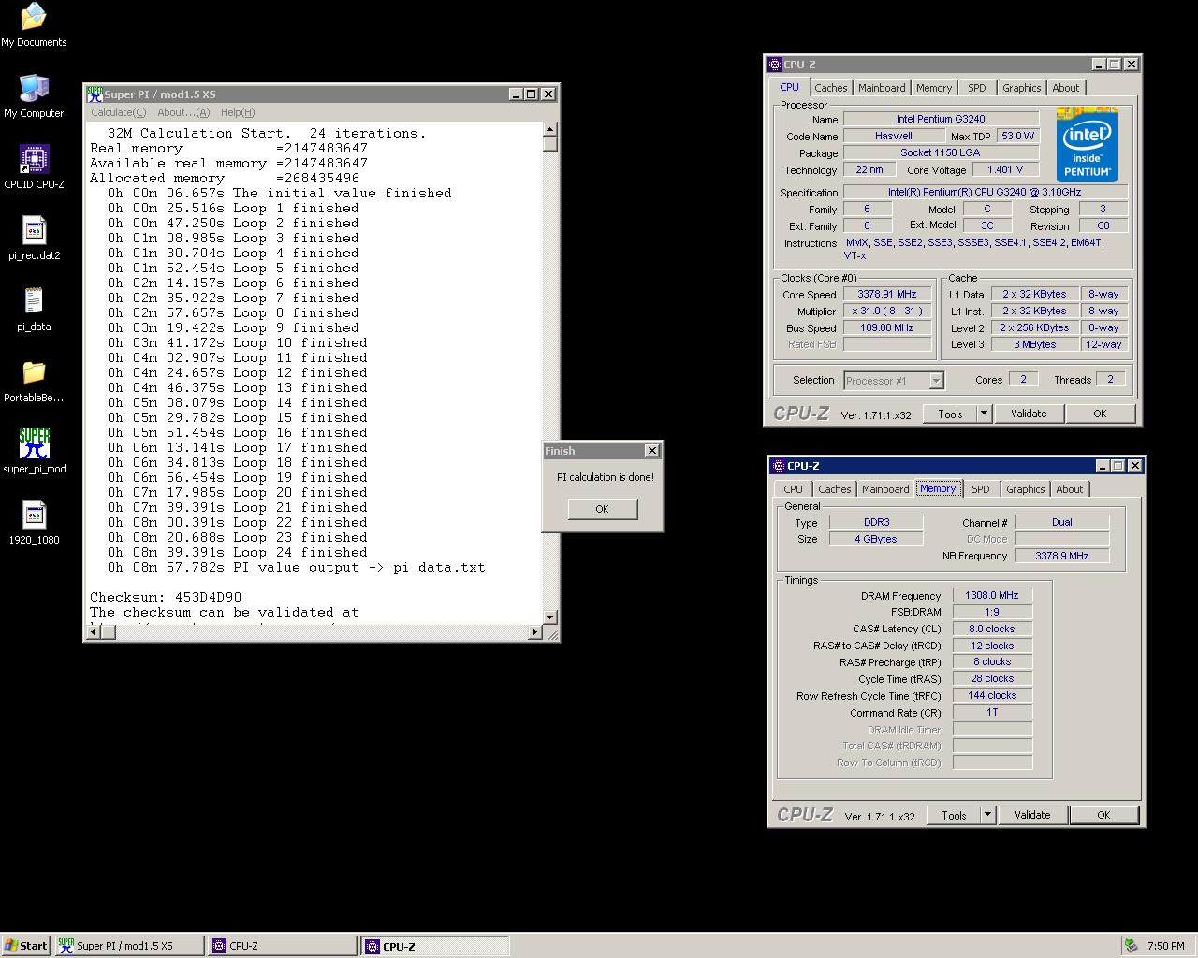Viewport: 1198px width, 958px height.
Task: Close the Finish dialog
Action: pyautogui.click(x=652, y=451)
